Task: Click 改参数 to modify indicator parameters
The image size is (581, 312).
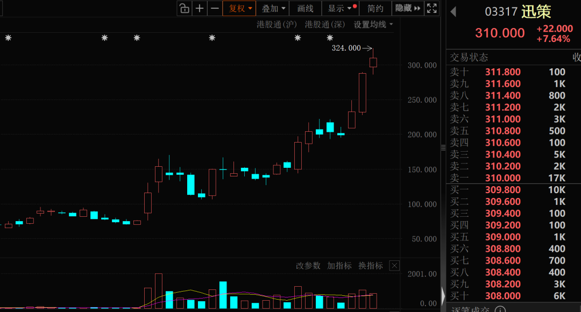Action: [308, 266]
